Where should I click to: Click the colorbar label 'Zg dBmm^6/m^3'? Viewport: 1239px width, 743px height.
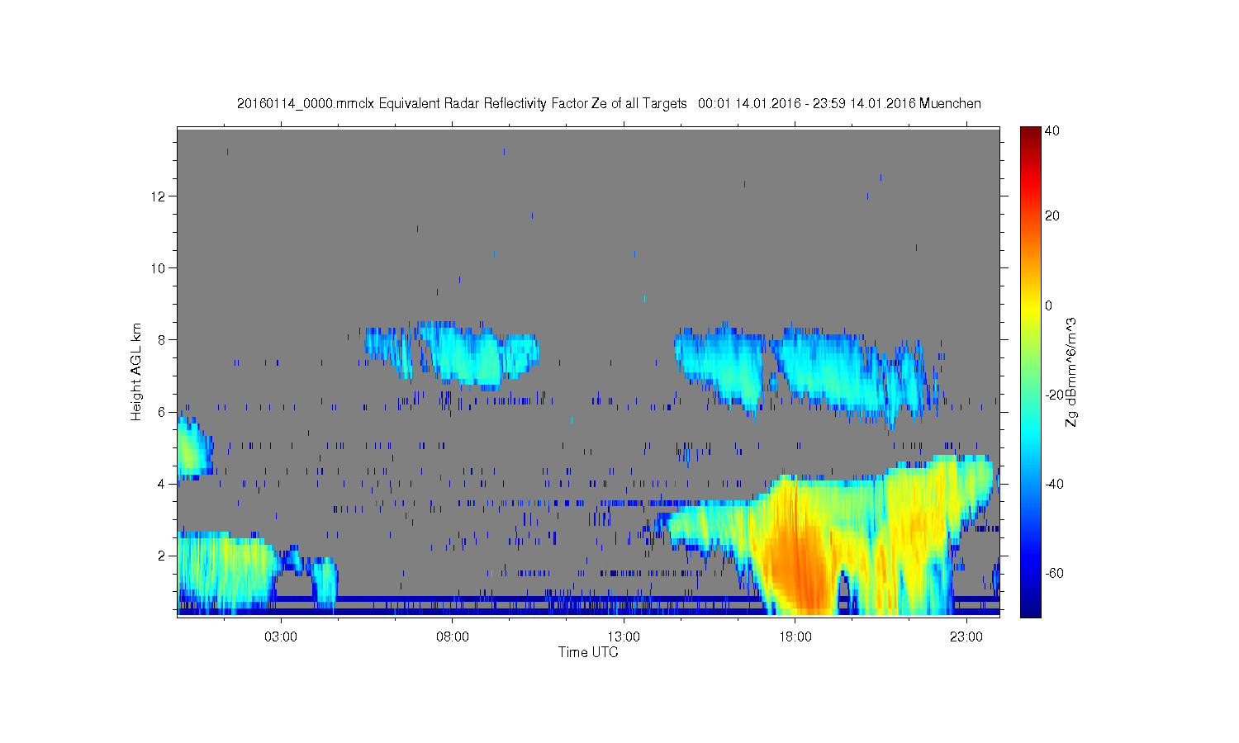pos(1071,371)
